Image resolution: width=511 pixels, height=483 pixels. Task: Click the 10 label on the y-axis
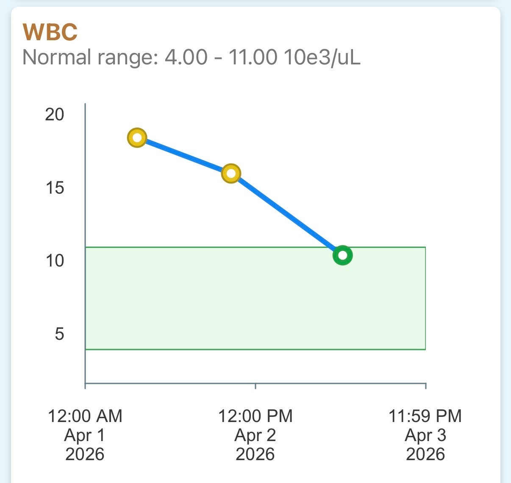click(x=55, y=261)
